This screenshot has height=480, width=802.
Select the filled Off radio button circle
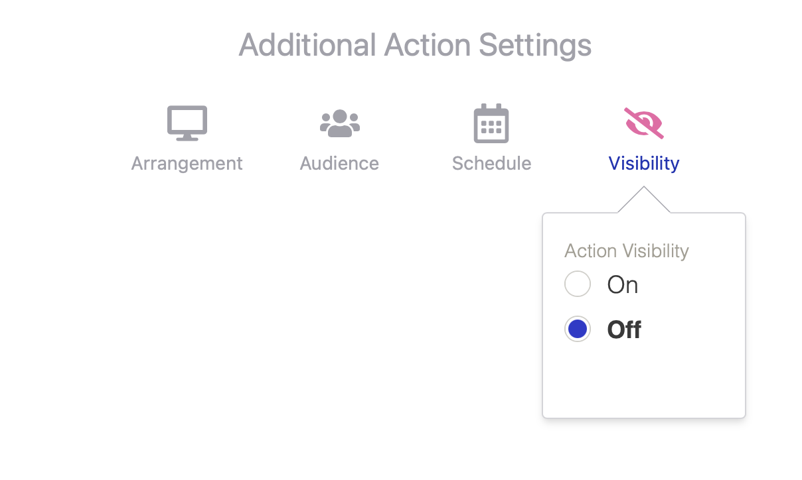tap(578, 330)
